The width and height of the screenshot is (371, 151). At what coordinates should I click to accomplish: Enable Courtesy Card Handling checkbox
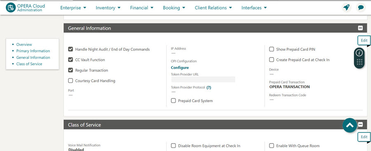click(x=70, y=81)
